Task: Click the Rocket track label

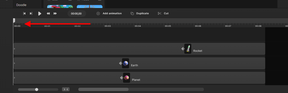Action: (198, 51)
